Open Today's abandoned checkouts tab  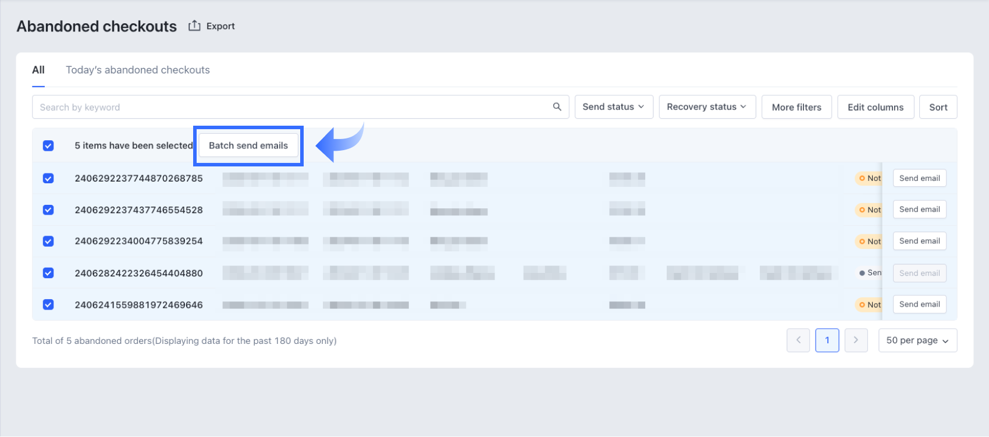[x=138, y=70]
